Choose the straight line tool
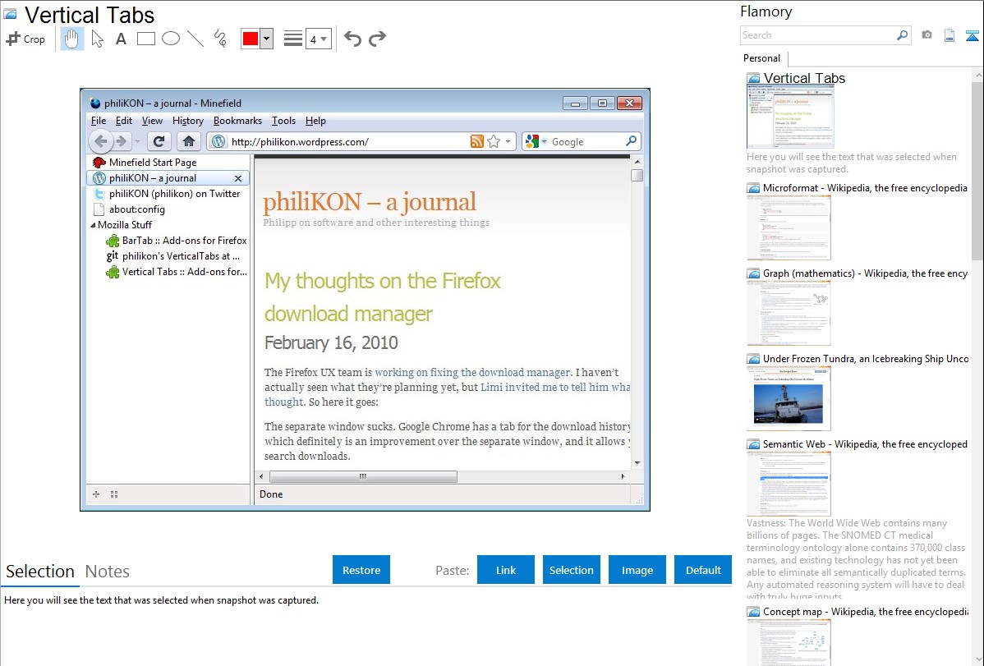The width and height of the screenshot is (984, 666). coord(195,39)
